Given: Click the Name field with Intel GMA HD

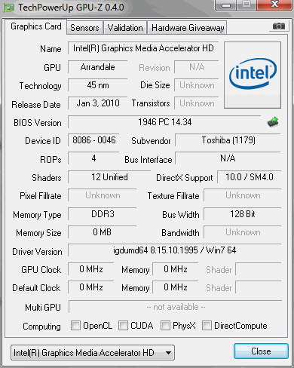Looking at the screenshot, I should [x=143, y=48].
